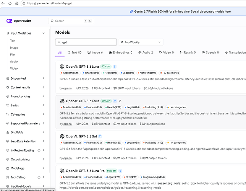Click the browser address bar URL
This screenshot has width=246, height=191.
pos(49,3)
